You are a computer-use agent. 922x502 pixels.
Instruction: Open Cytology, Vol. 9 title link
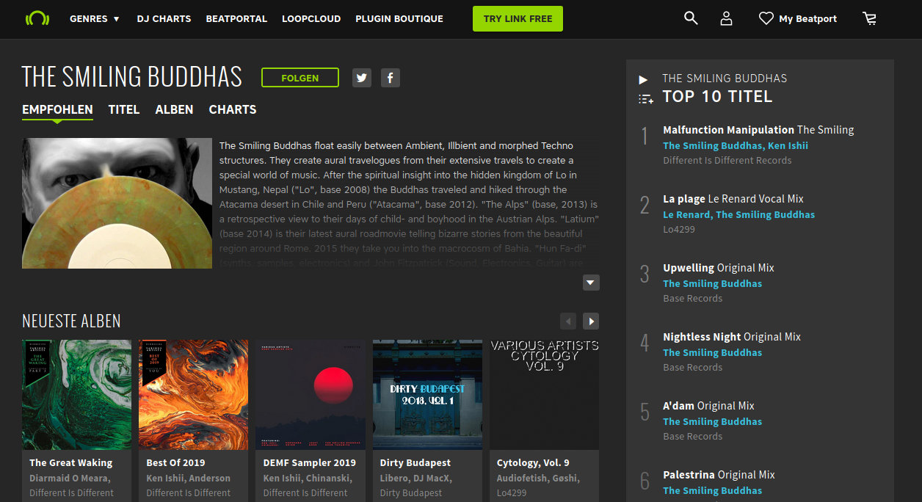pyautogui.click(x=533, y=463)
